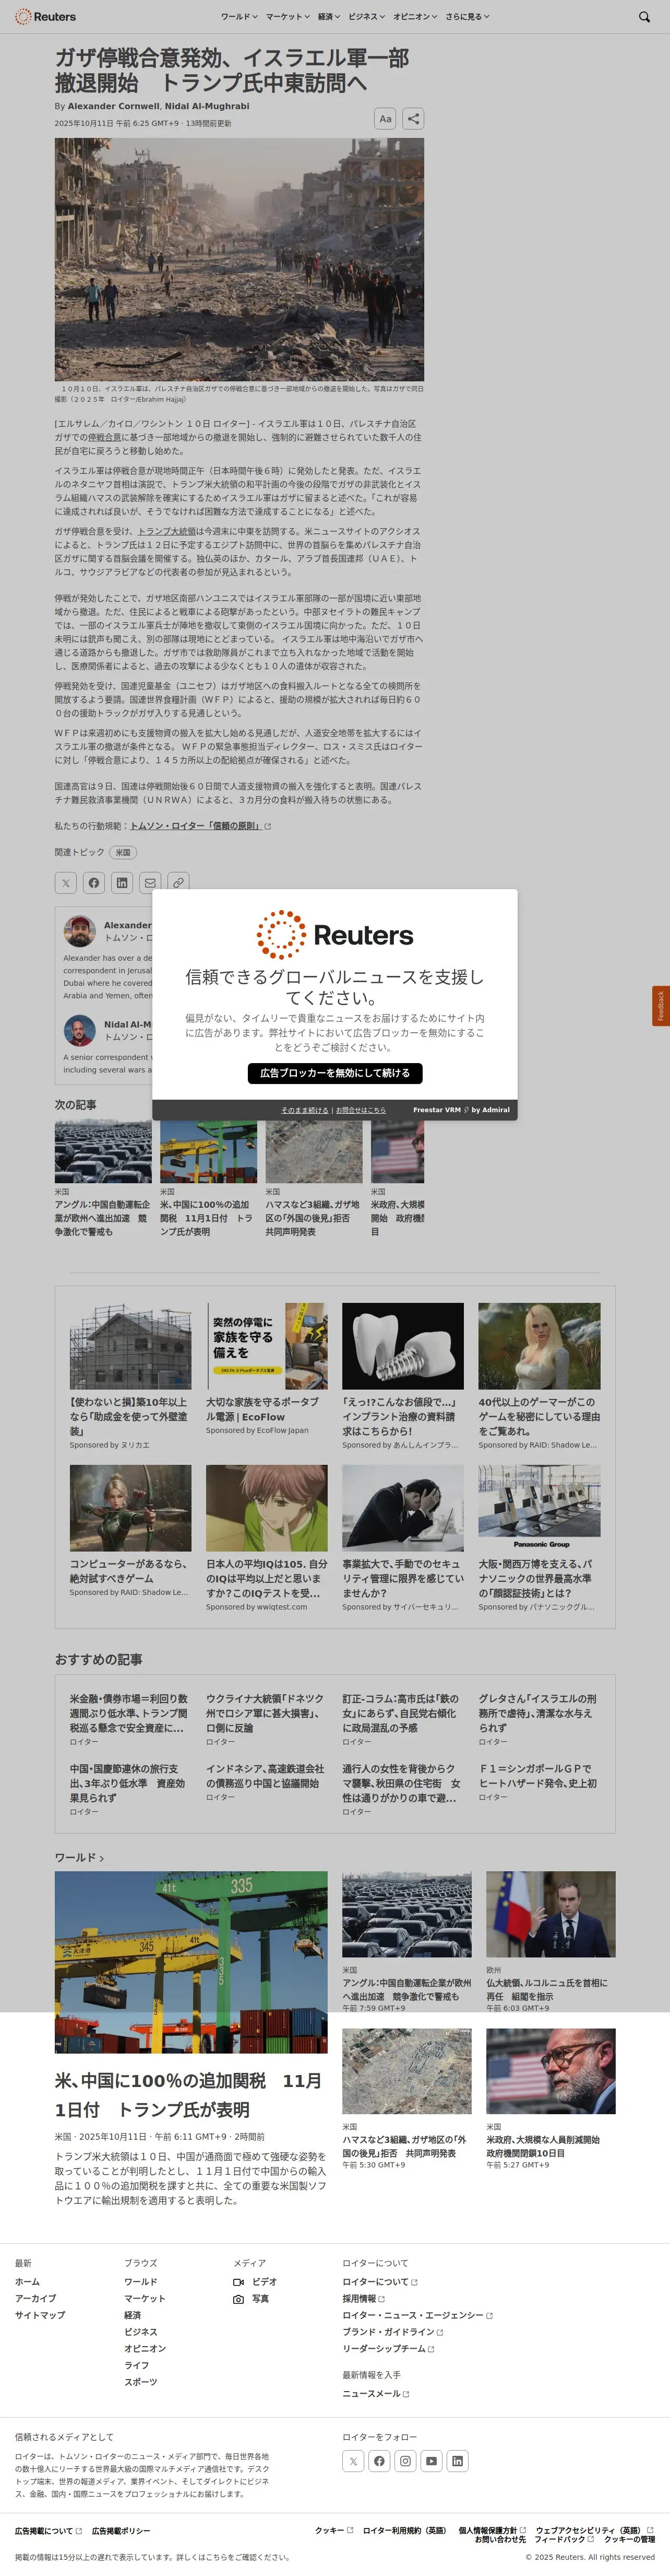This screenshot has height=2576, width=670.
Task: Click お問合せはこちら in the popup footer
Action: pos(361,1110)
